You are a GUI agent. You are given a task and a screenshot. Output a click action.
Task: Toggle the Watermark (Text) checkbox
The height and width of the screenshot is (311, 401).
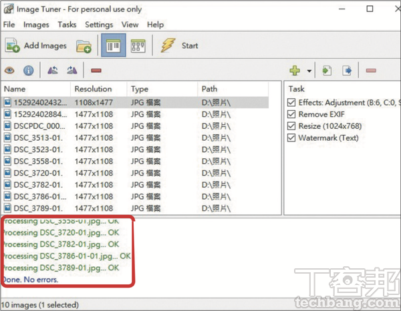[x=291, y=138]
